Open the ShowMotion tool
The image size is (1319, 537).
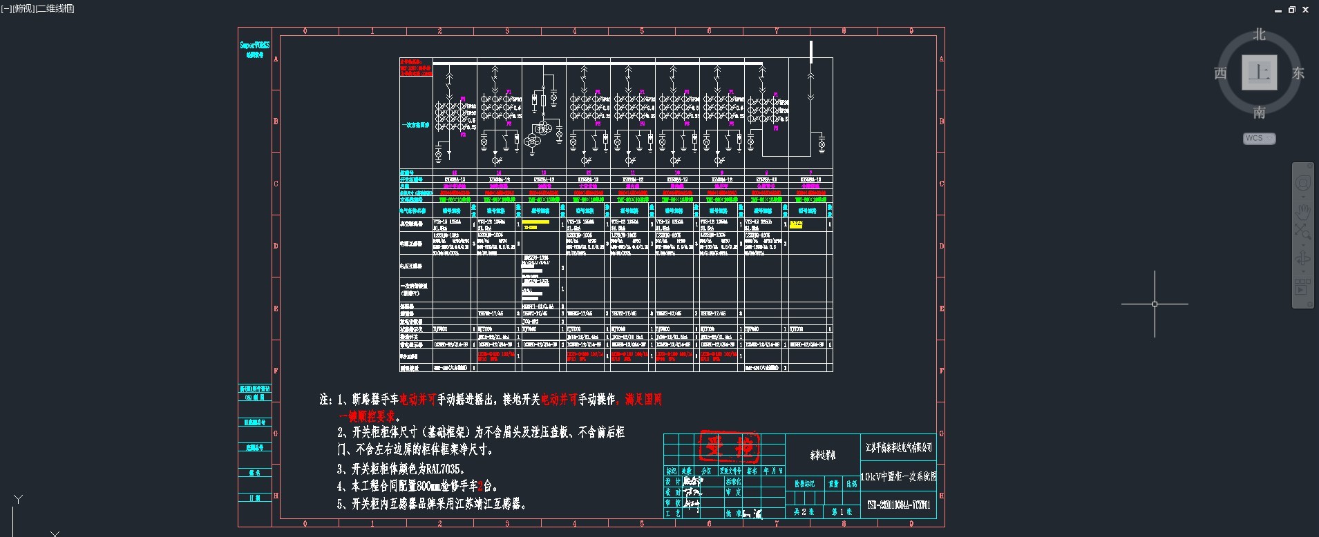point(1302,286)
